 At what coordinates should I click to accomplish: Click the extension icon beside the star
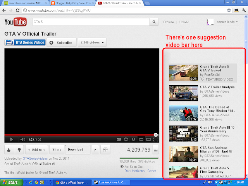(236, 10)
